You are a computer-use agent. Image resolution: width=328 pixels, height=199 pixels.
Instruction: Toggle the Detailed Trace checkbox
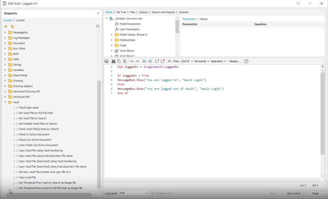pyautogui.click(x=153, y=193)
